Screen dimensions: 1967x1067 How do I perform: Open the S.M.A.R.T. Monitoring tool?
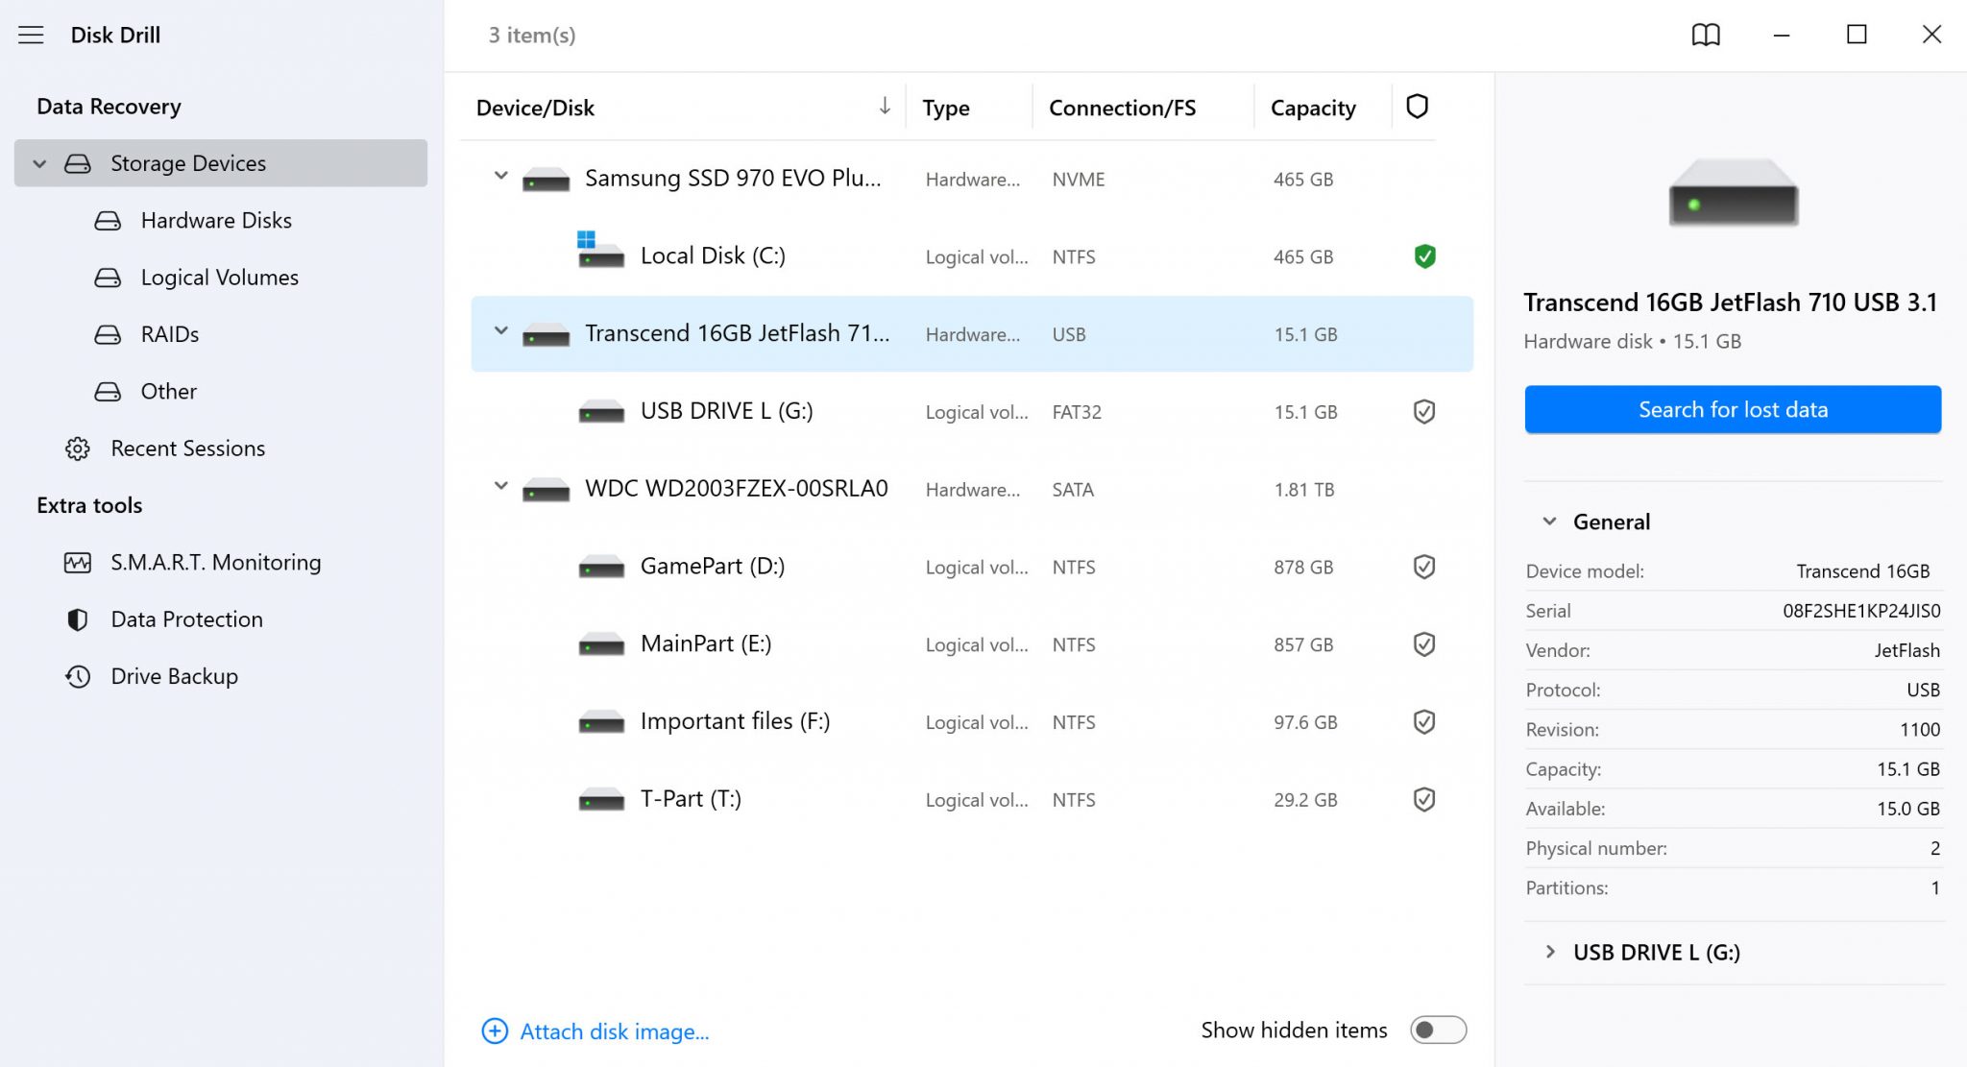coord(215,562)
